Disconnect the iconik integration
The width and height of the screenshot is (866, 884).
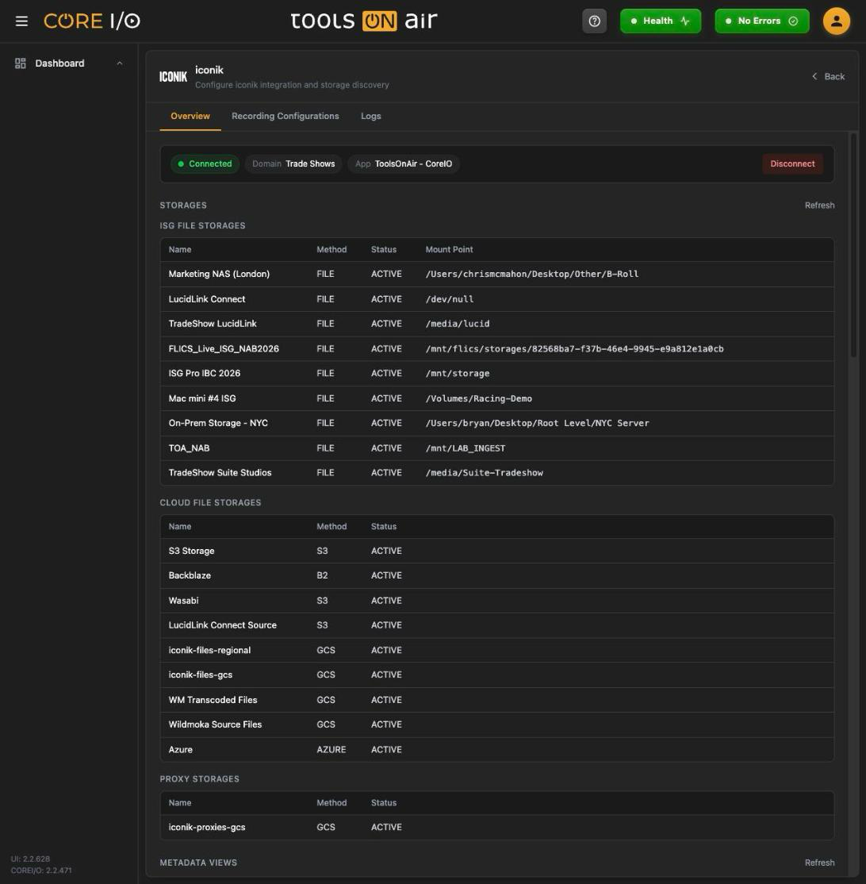pos(792,163)
